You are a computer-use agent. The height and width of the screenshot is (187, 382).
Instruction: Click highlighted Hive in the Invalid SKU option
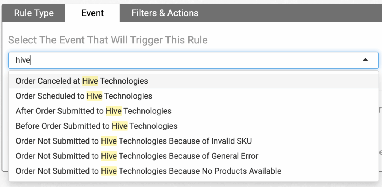(109, 141)
